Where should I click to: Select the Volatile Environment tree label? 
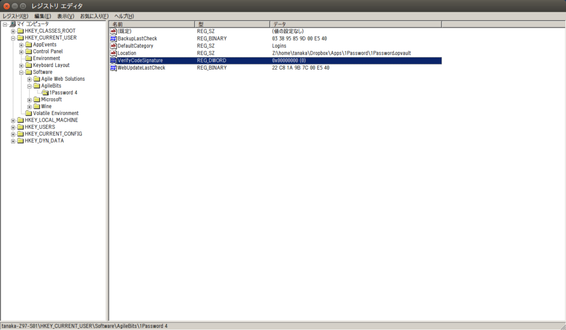[x=56, y=113]
